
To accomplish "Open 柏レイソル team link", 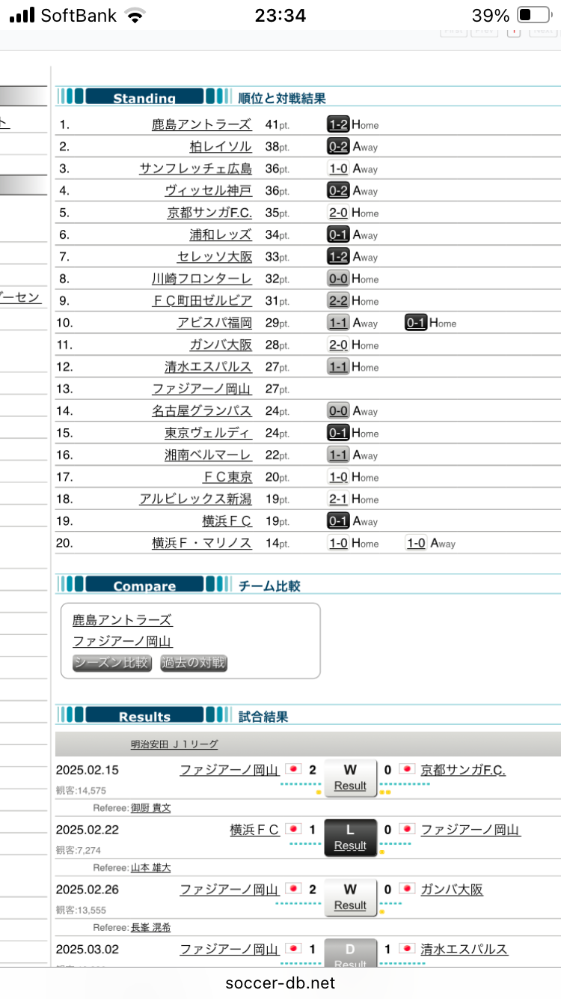I will click(221, 147).
